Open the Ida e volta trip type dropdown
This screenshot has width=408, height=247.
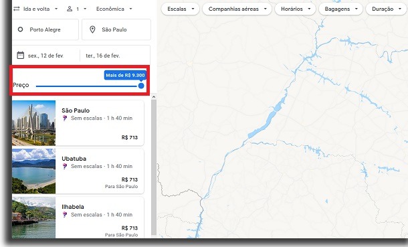[x=36, y=9]
